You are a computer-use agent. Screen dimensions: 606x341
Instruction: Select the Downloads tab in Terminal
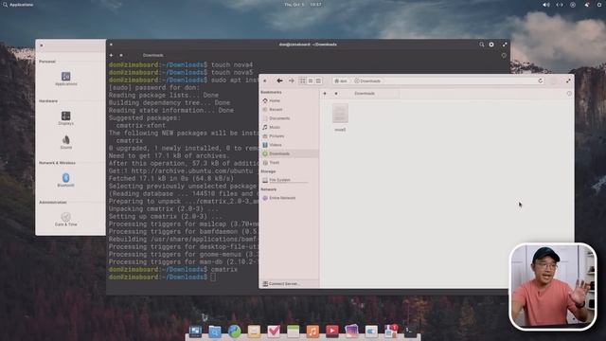152,55
